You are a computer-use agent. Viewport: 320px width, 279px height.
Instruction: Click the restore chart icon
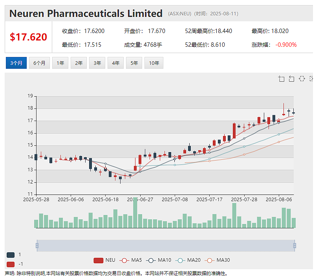tap(302, 79)
